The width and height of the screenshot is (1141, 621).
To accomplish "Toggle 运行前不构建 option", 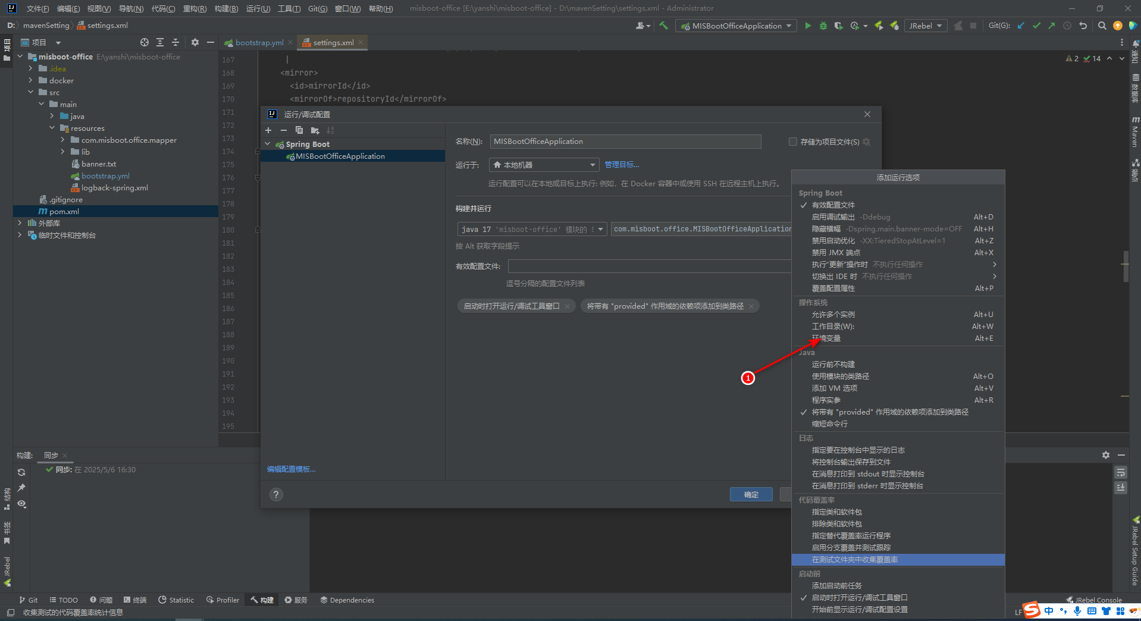I will 898,365.
